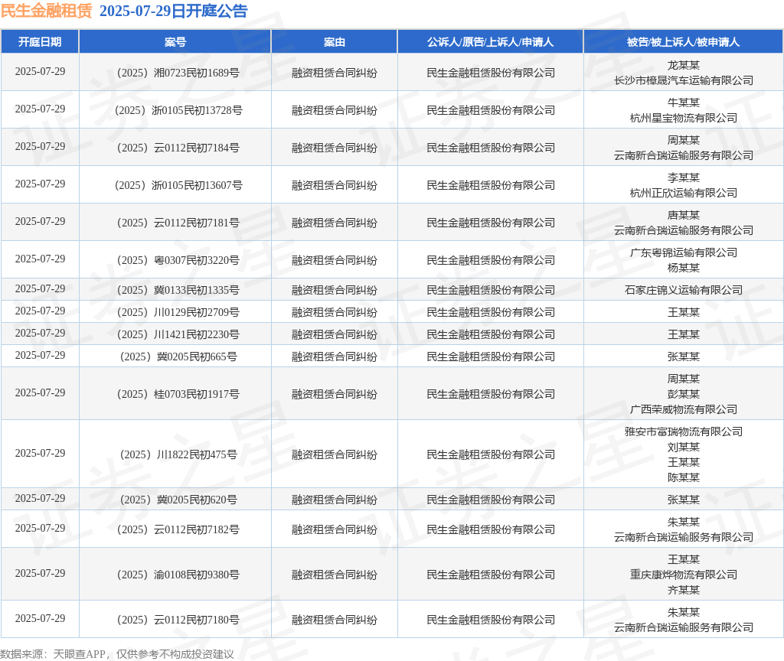Click the date in the 湘0723民初1689号 row
The height and width of the screenshot is (661, 784).
[40, 71]
